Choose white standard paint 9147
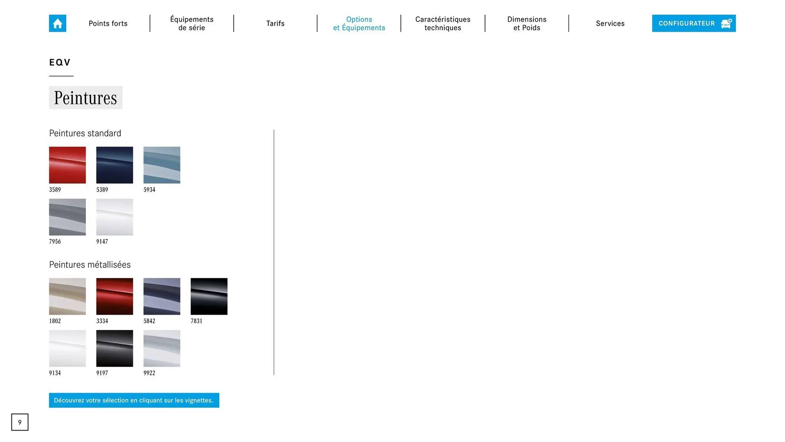This screenshot has width=785, height=442. click(114, 217)
